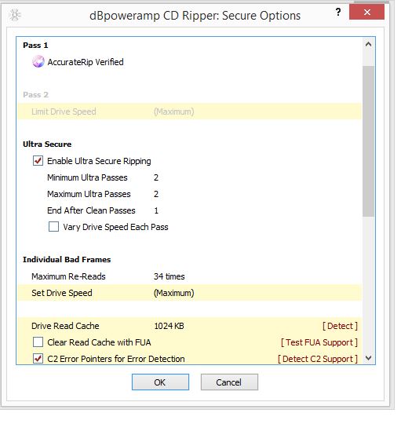This screenshot has width=401, height=424.
Task: Confirm settings with the OK button
Action: (160, 382)
